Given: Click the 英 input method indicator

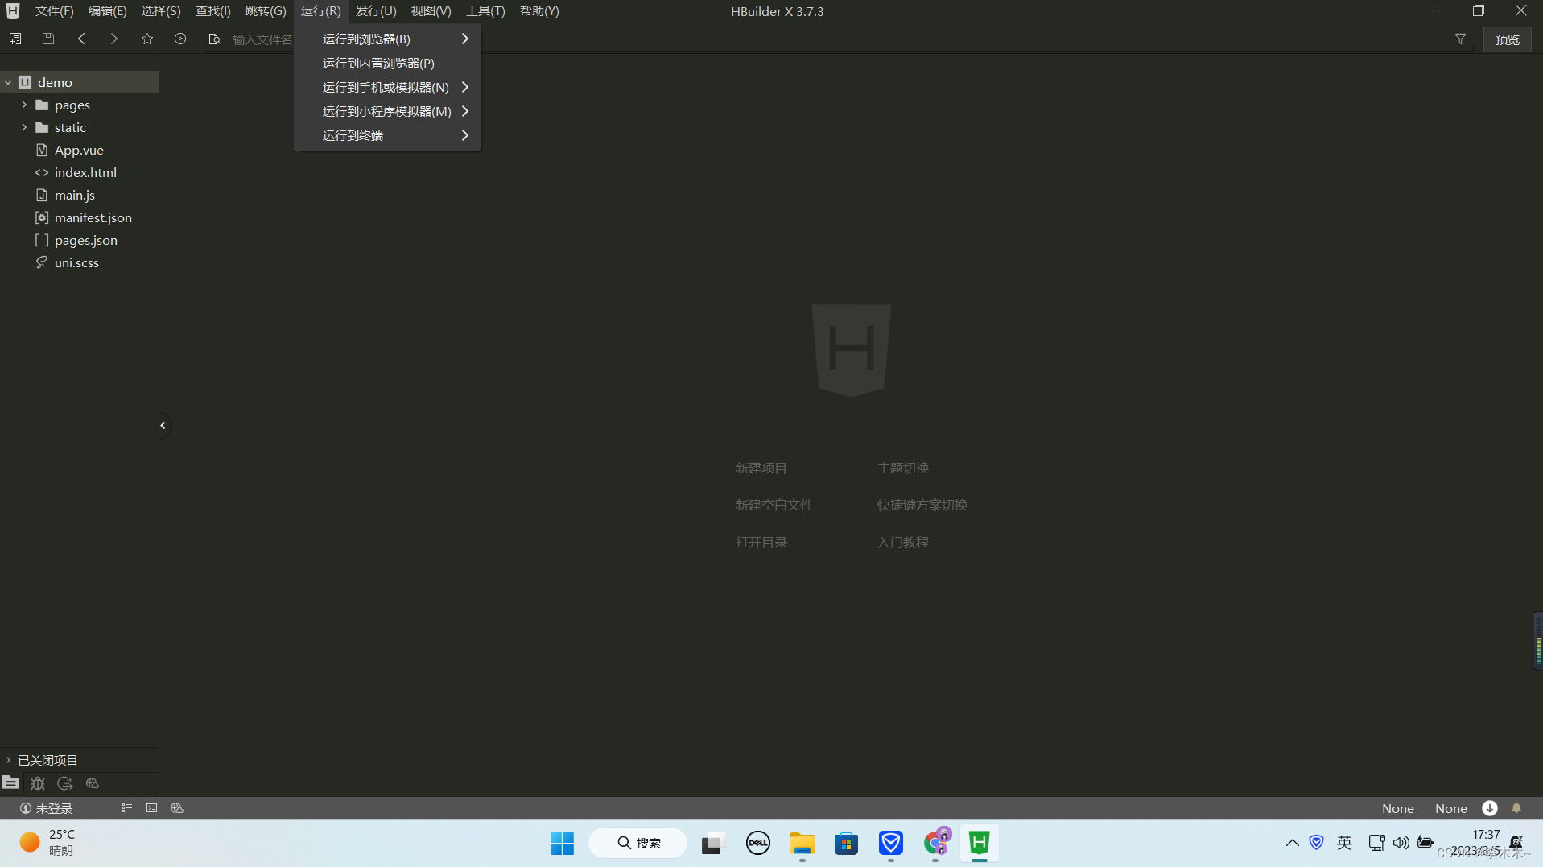Looking at the screenshot, I should (x=1344, y=843).
